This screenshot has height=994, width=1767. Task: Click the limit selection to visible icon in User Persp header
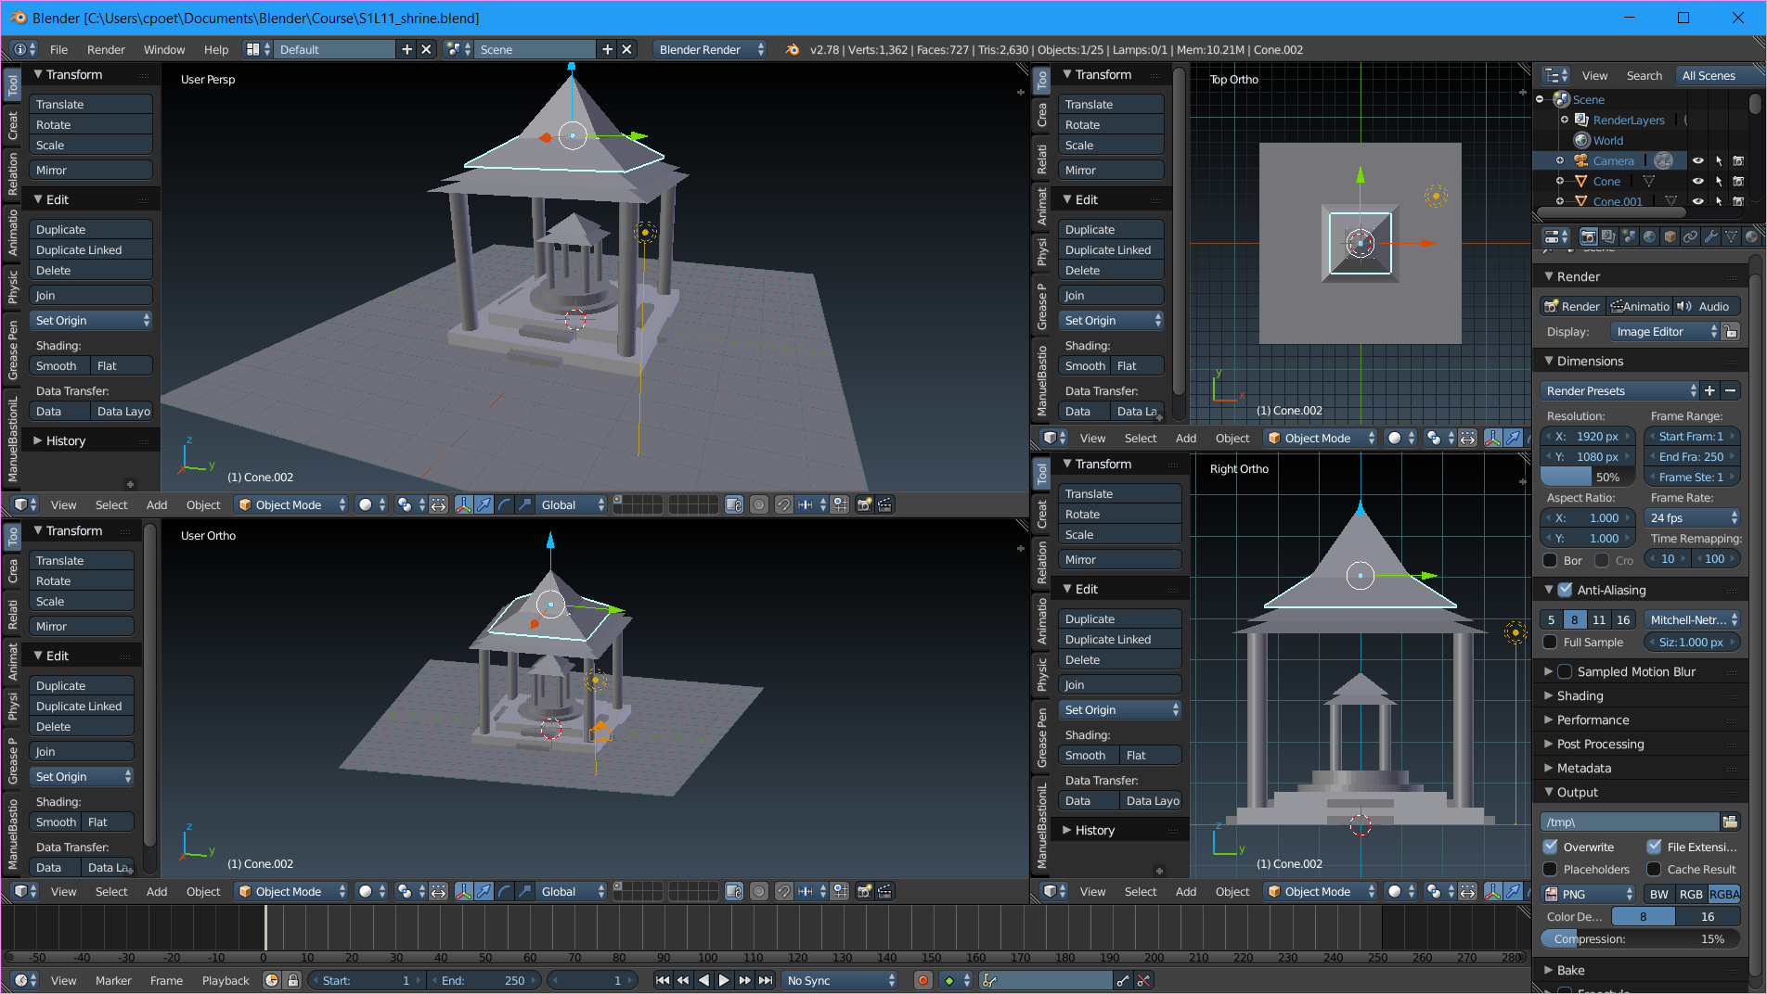click(734, 504)
